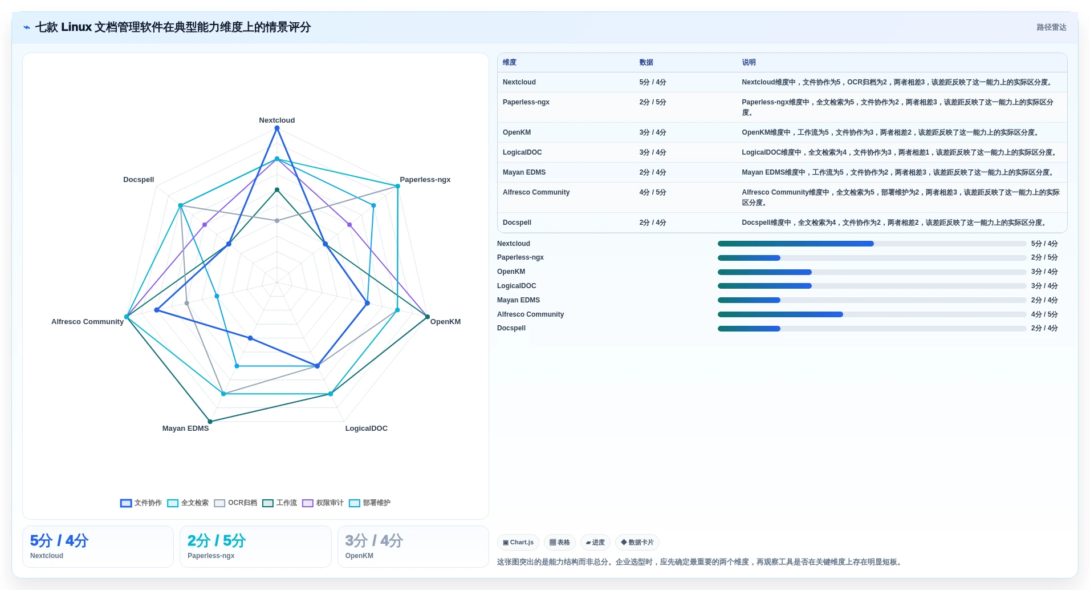Click the Nextcloud table row name

[x=519, y=82]
